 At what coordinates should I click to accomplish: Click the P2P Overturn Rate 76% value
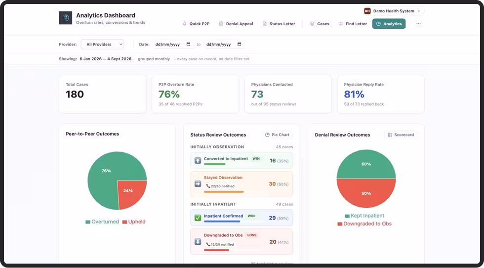pos(169,94)
